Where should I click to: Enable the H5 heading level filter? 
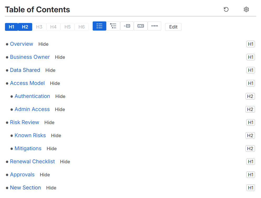(68, 27)
